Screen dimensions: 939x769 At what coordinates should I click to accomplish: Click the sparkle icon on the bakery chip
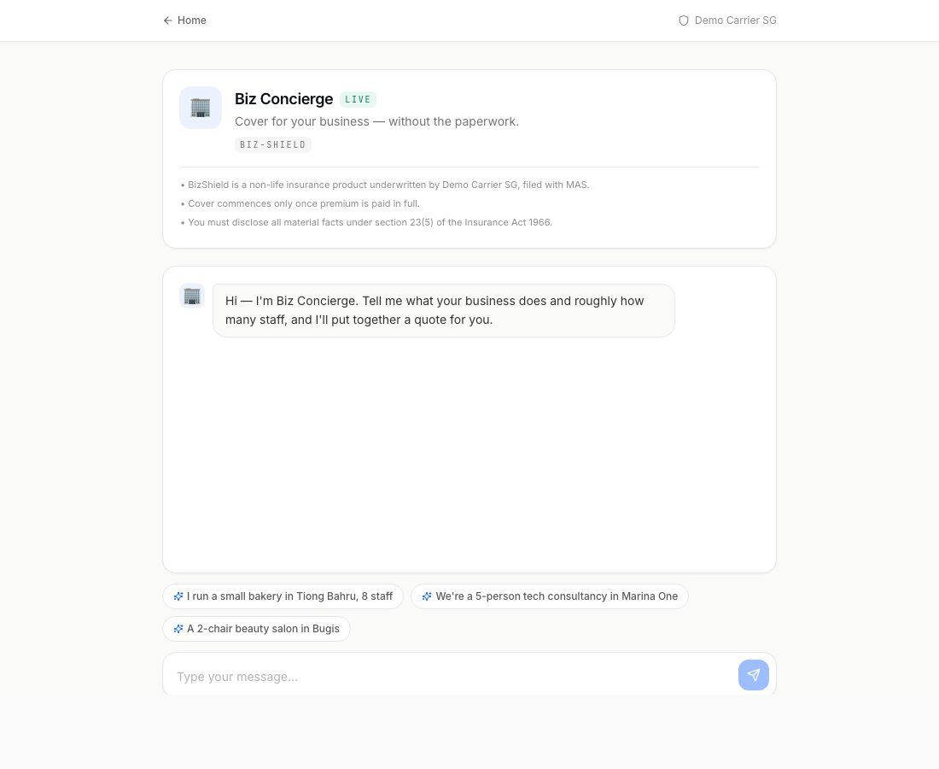[178, 596]
